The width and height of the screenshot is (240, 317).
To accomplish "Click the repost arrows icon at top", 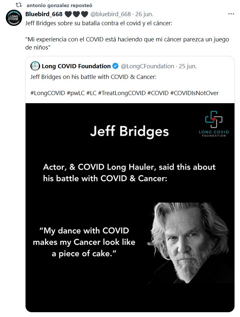I will (x=19, y=5).
